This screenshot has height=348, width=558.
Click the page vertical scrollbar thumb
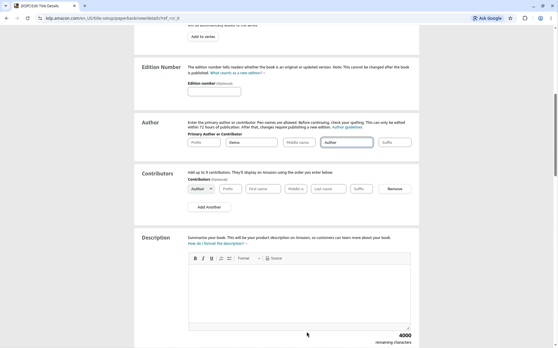[555, 135]
